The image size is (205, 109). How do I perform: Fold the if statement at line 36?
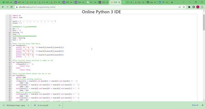[12, 81]
